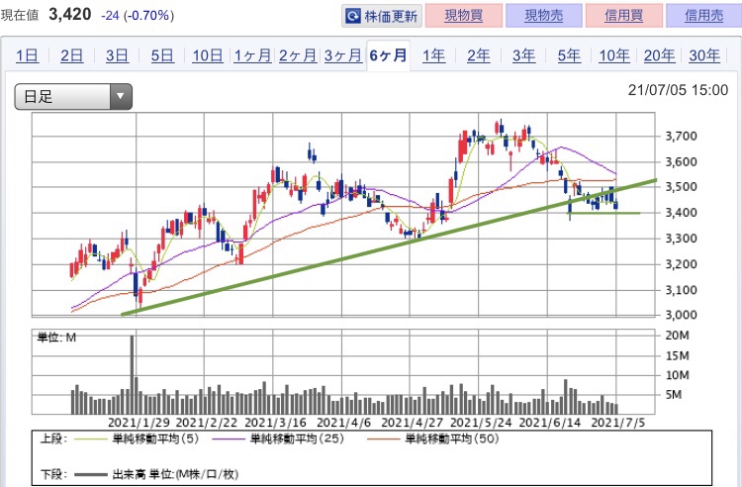742x487 pixels.
Task: Switch to the 1日 period tab
Action: pos(27,55)
